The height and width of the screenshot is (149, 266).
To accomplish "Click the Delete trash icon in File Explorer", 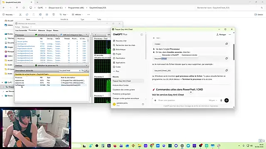I will [54, 14].
